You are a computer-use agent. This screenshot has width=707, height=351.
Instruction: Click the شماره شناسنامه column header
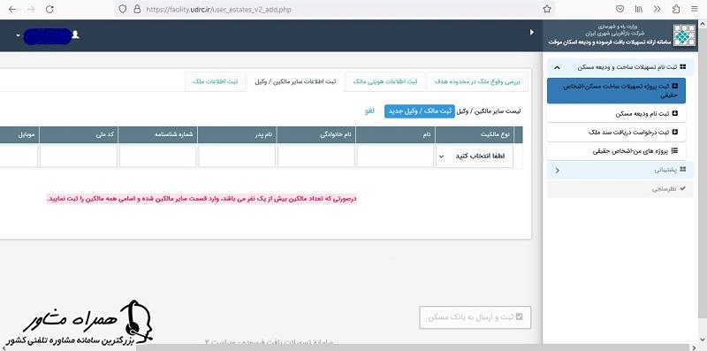pos(158,135)
